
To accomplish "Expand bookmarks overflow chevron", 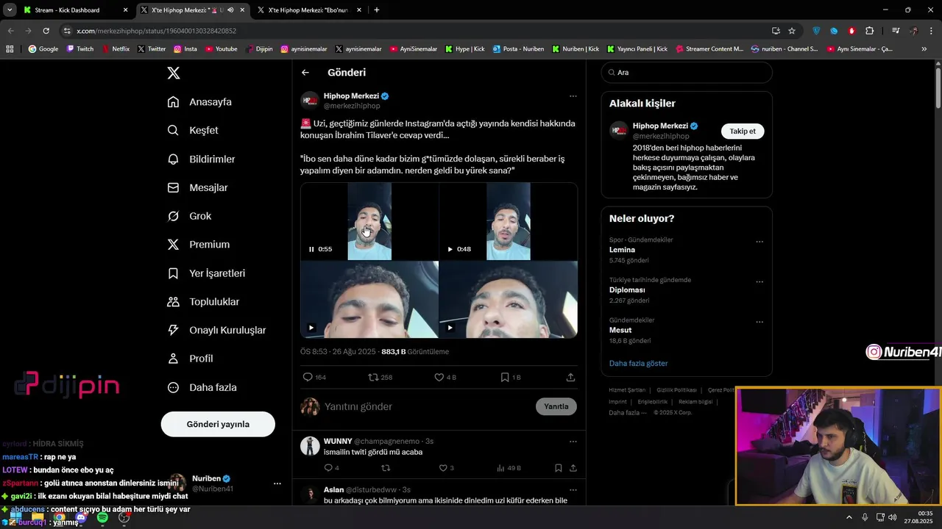I will click(x=924, y=49).
